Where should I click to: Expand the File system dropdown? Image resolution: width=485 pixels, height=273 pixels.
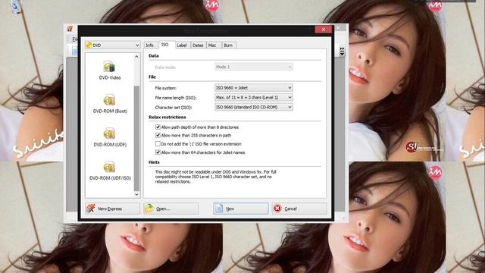254,88
